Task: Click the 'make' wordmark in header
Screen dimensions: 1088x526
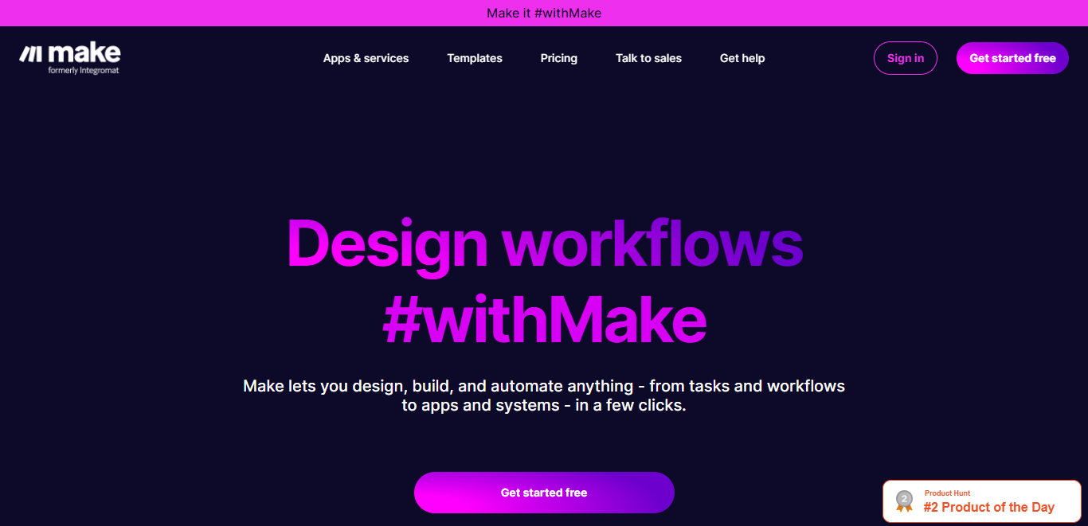Action: click(x=84, y=53)
